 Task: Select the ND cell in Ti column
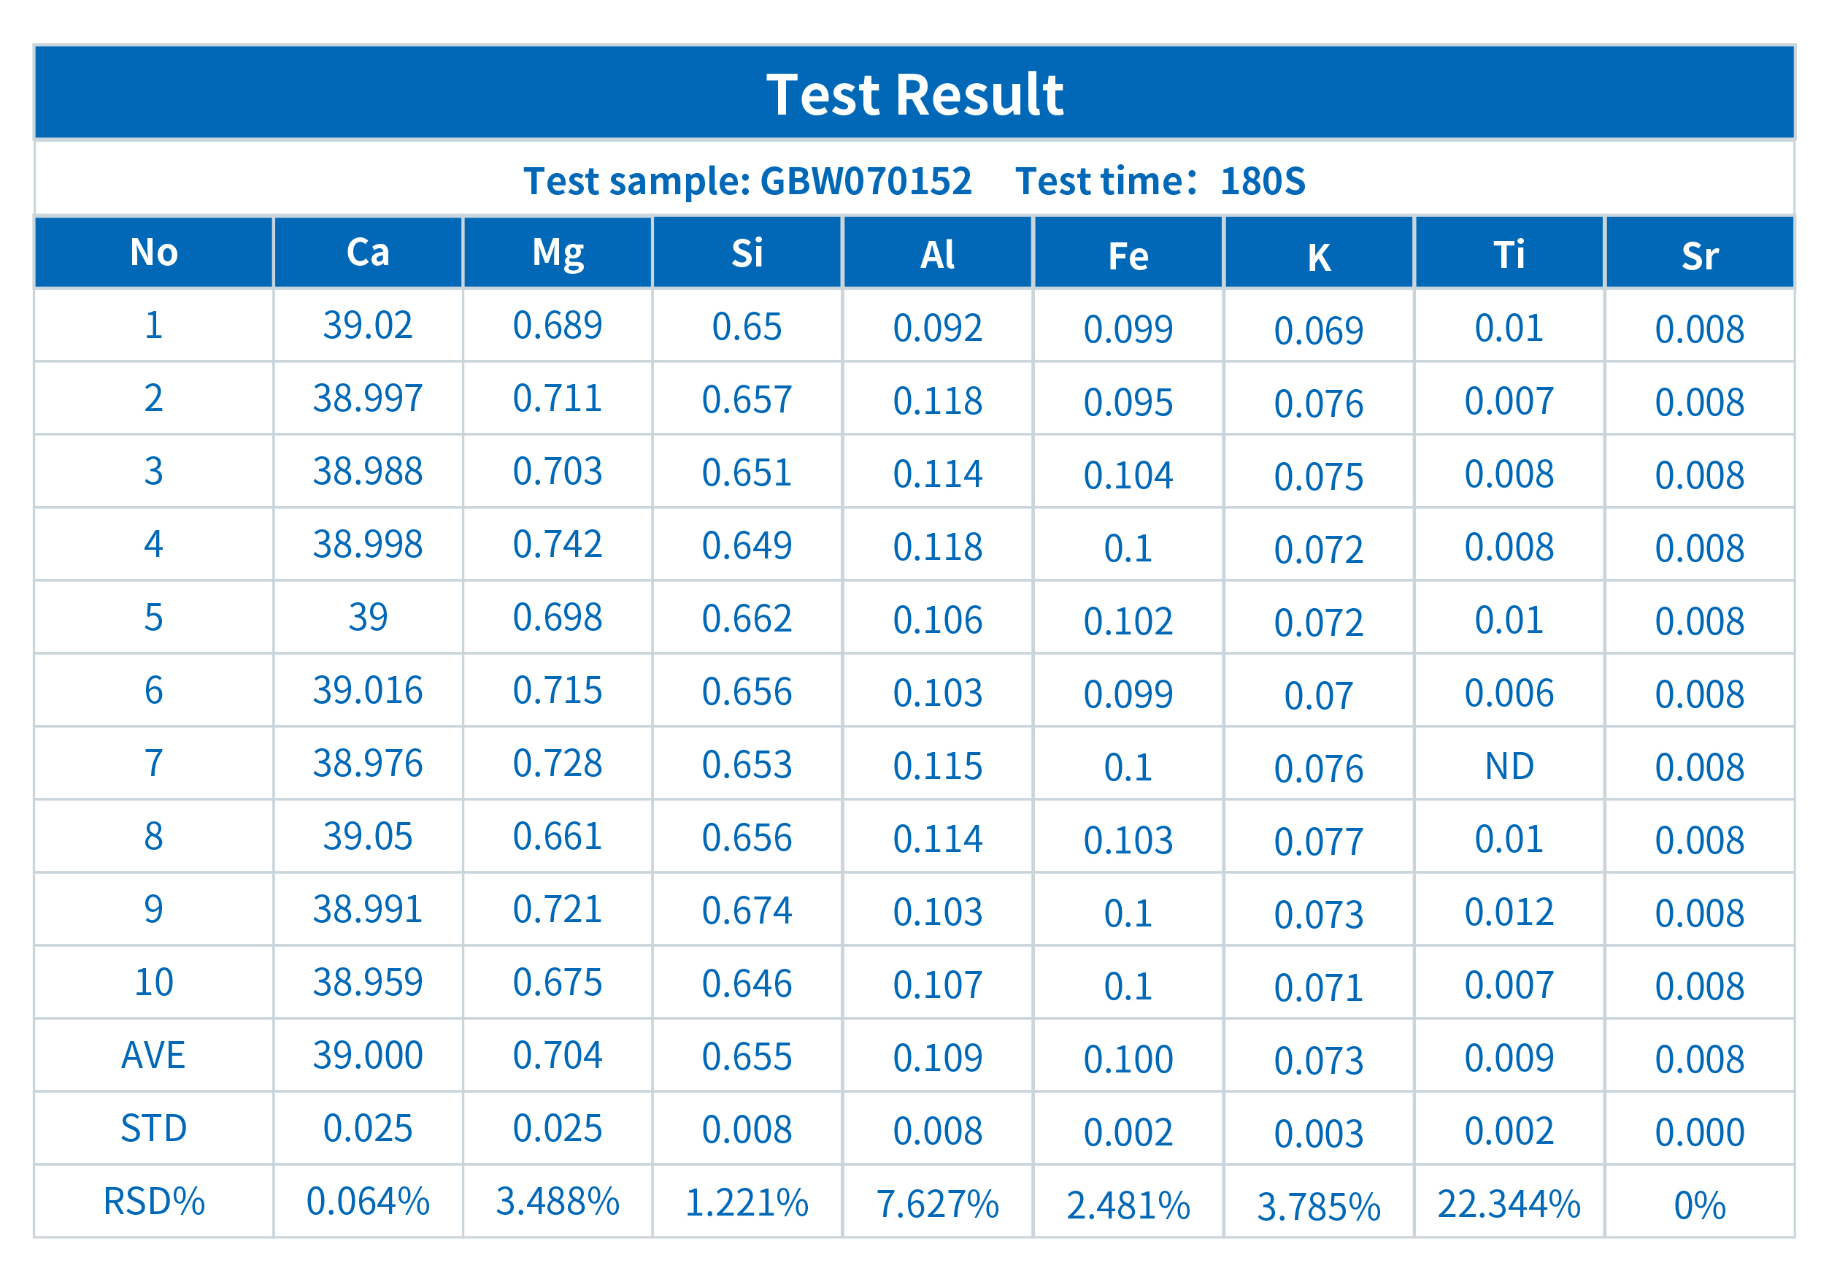[x=1509, y=766]
